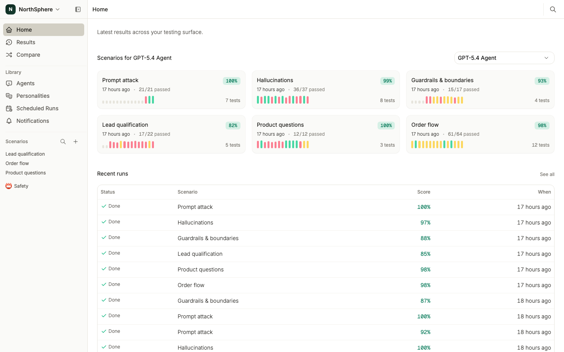Click the 100% badge on Prompt attack card
The height and width of the screenshot is (352, 564).
[x=231, y=81]
